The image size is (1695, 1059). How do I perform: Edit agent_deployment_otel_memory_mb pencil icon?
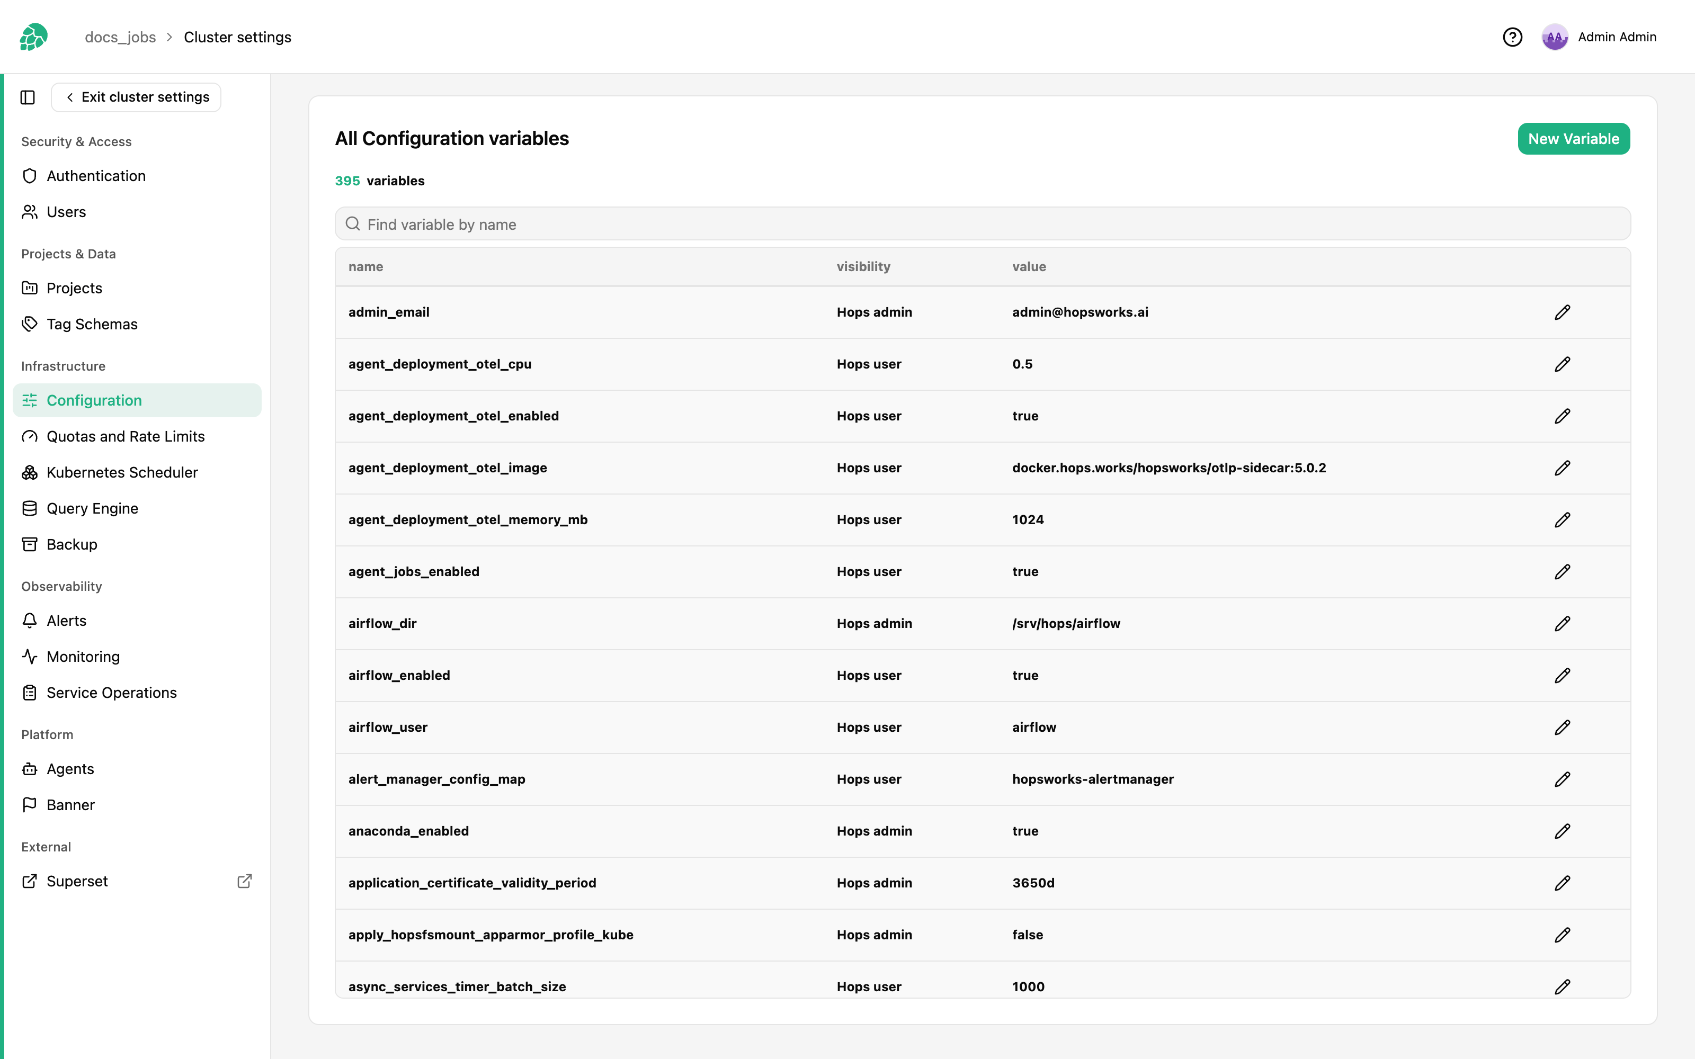1563,519
